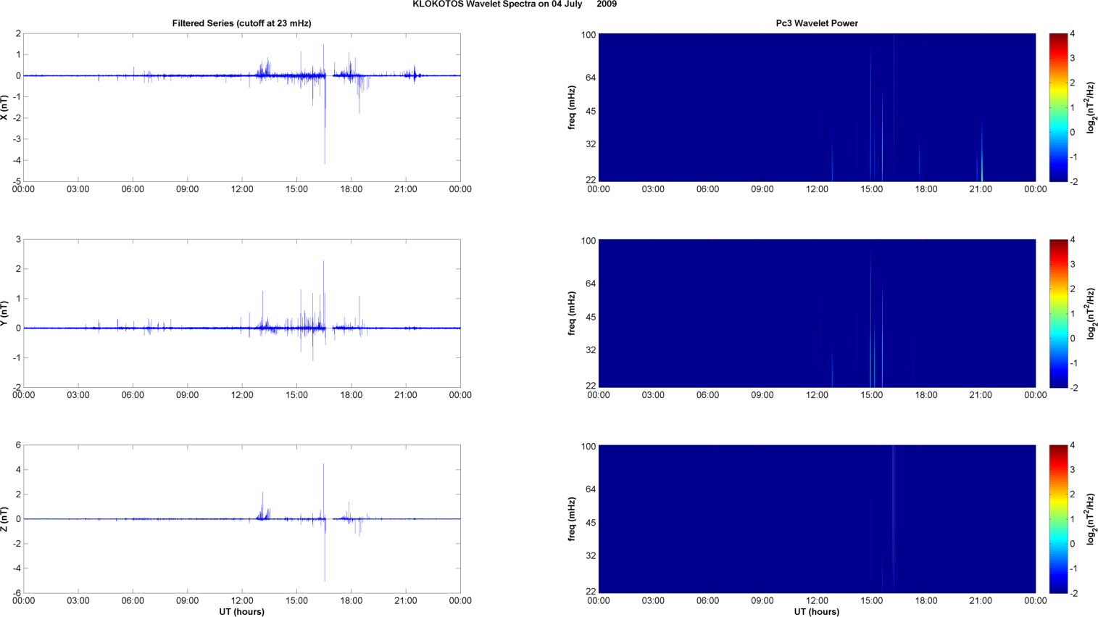Click the Z (nT) axis label

click(5, 519)
